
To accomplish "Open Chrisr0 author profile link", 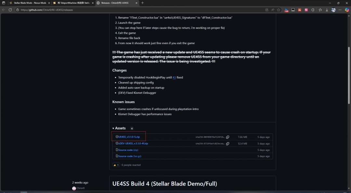I will click(81, 188).
